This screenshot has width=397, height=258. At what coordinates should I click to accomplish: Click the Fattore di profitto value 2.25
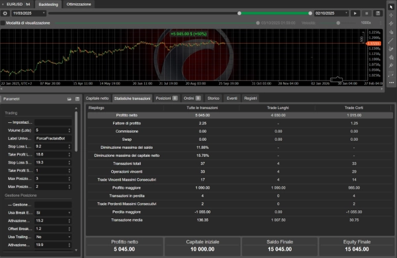[x=202, y=123]
